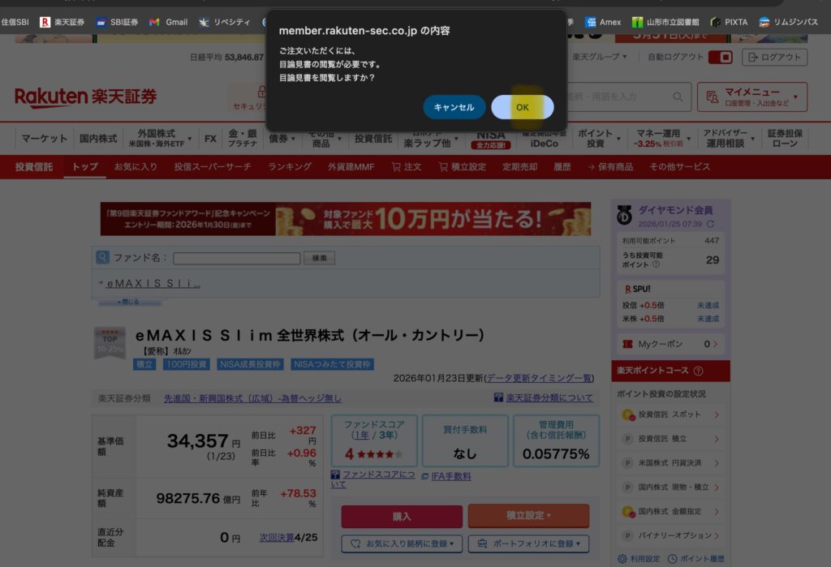Click the ファンド名 text input field
831x567 pixels.
point(237,258)
